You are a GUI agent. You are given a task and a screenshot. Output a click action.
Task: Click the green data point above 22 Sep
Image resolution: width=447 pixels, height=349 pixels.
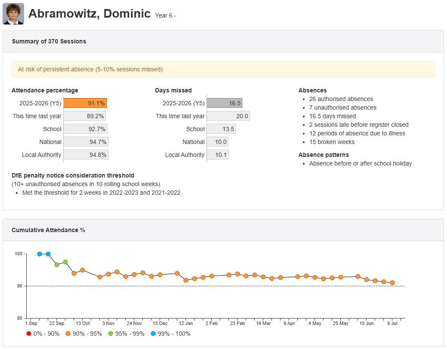57,265
